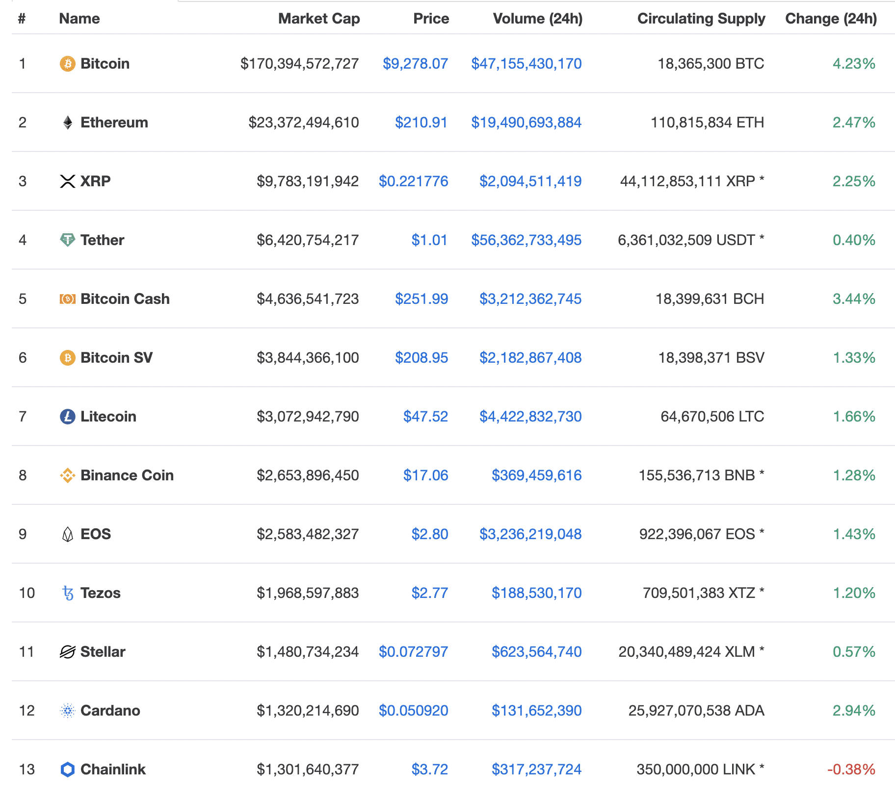Click the Litecoin logo icon

(x=68, y=417)
